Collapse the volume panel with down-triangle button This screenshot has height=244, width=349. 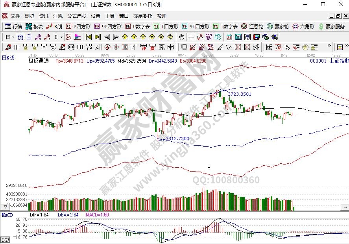(x=5, y=207)
